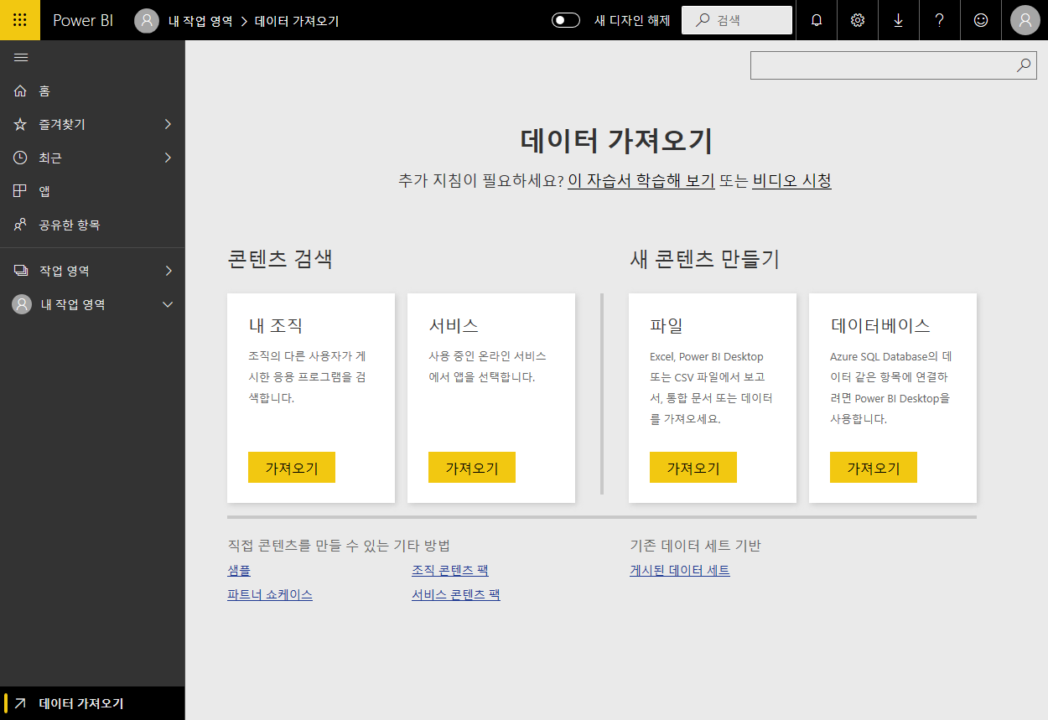
Task: Open the 서비스 콘텐츠 팩 link
Action: (456, 594)
